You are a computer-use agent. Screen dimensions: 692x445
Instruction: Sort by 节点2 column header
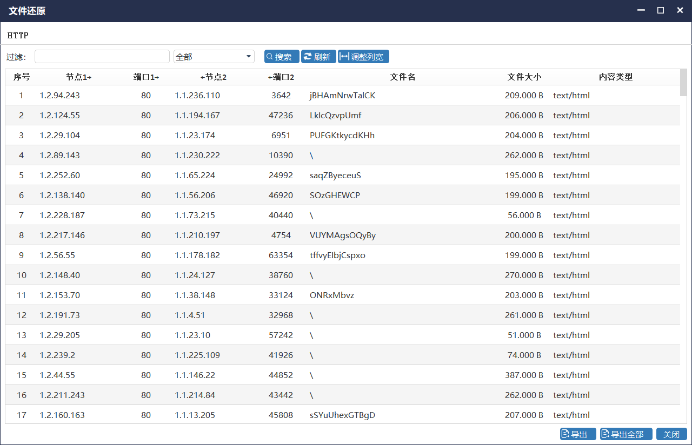pos(214,77)
